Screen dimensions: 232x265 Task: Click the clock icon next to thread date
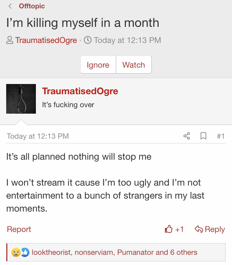(88, 40)
